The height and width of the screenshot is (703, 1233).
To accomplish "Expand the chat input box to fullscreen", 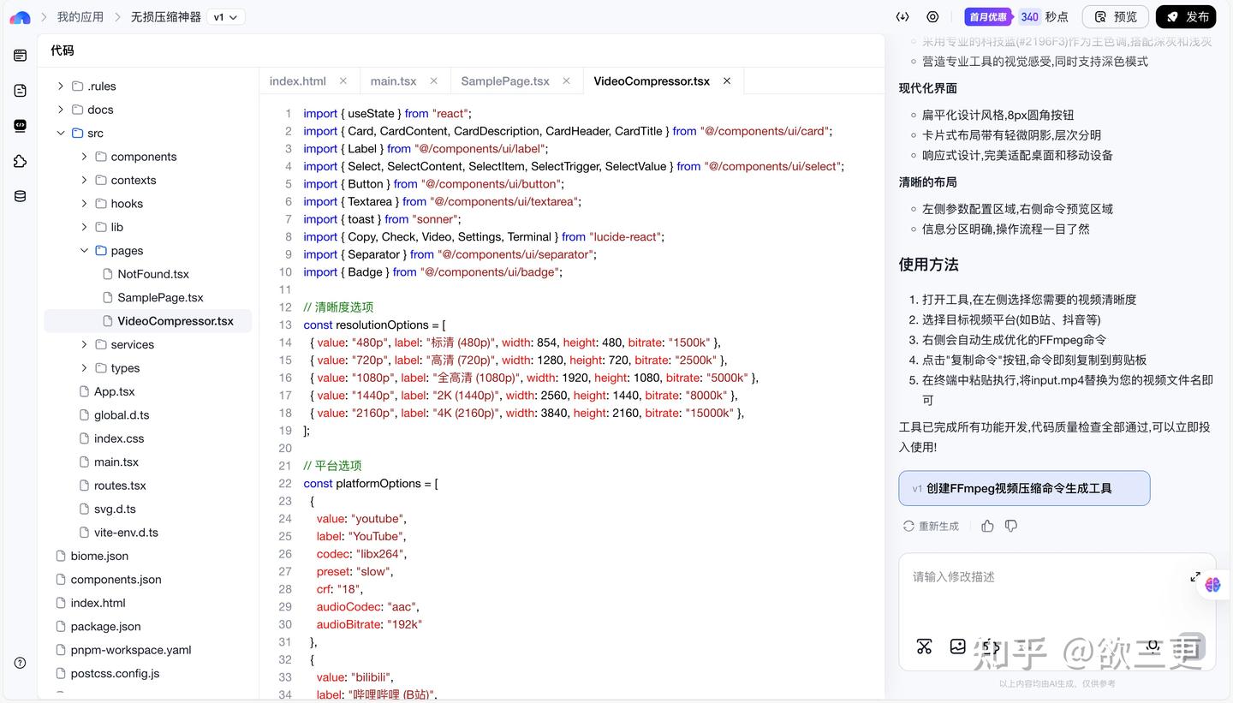I will (1195, 576).
